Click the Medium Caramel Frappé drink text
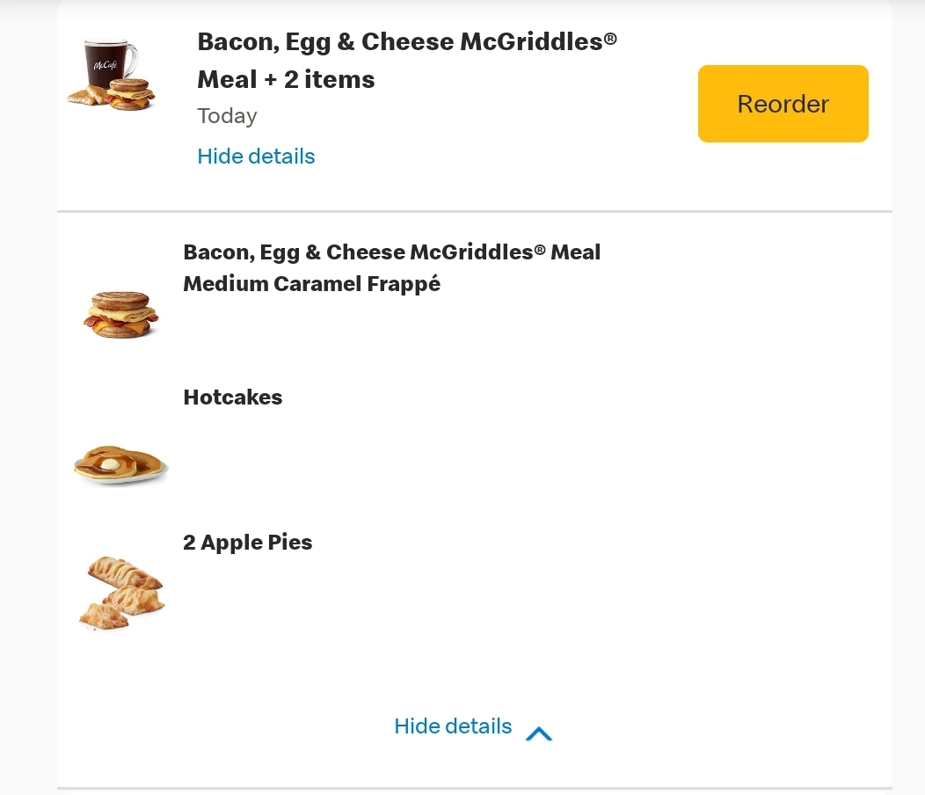The height and width of the screenshot is (795, 925). point(311,284)
